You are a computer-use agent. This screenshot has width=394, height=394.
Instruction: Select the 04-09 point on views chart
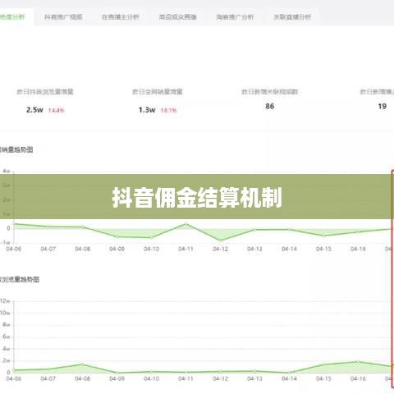coord(117,373)
